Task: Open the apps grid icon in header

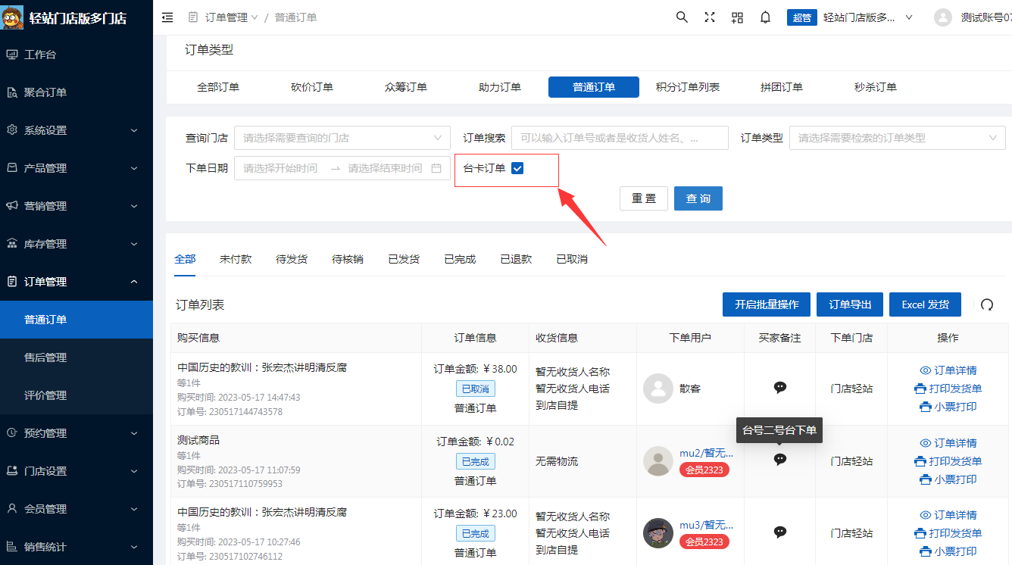Action: [x=737, y=17]
